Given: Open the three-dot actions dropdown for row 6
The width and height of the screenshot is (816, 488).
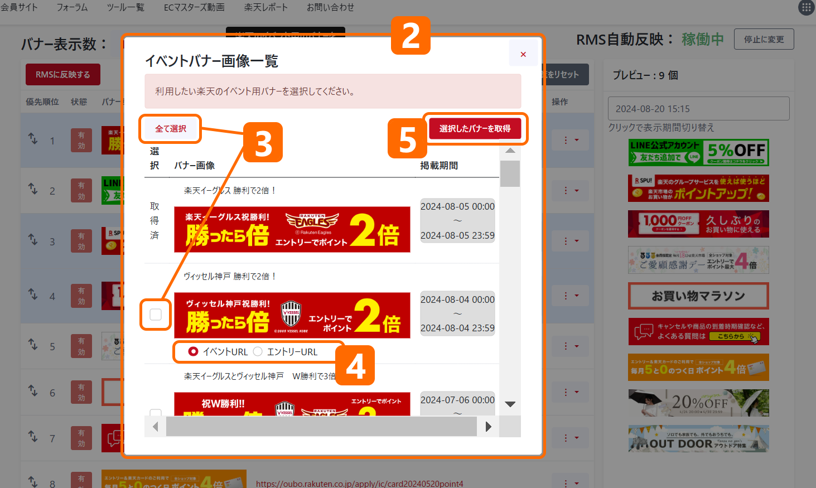Looking at the screenshot, I should click(x=570, y=393).
